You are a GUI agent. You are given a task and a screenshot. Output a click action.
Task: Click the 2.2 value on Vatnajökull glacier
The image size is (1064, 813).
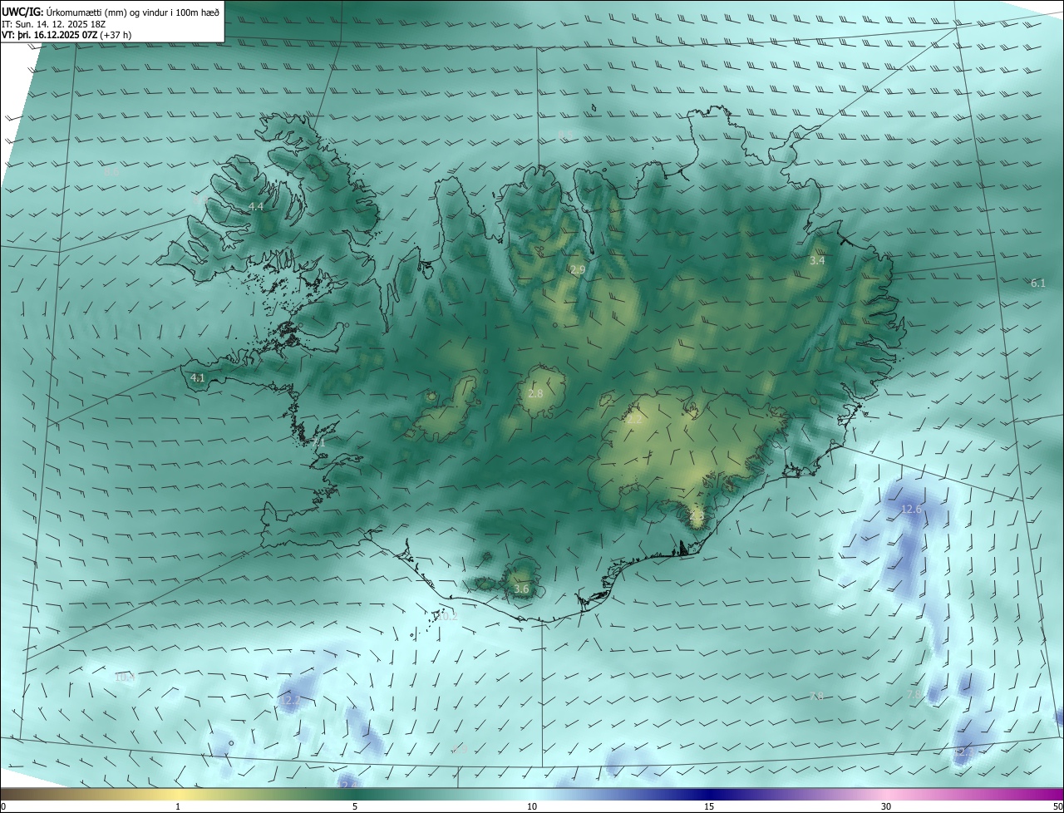tap(634, 420)
